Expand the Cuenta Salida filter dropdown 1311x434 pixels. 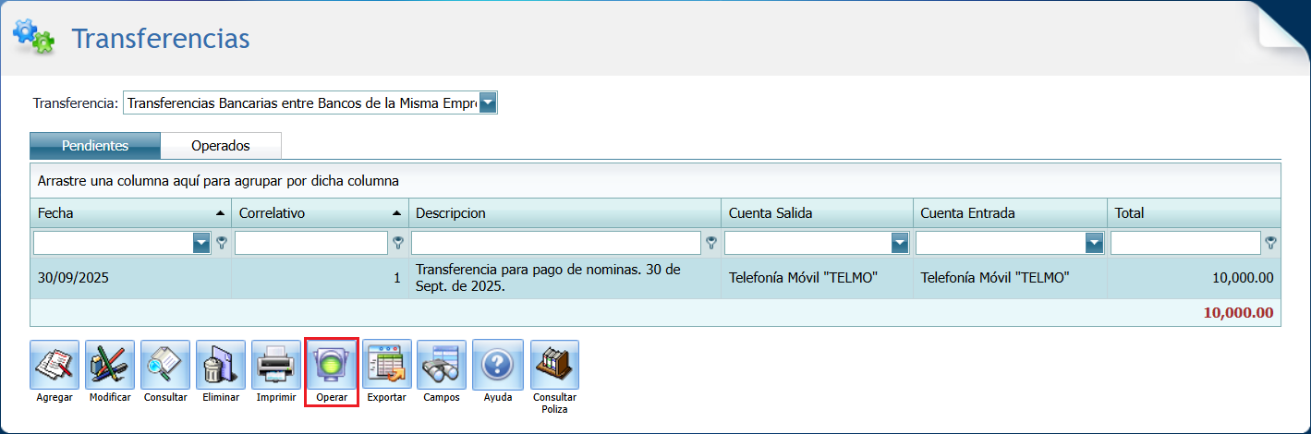[900, 243]
